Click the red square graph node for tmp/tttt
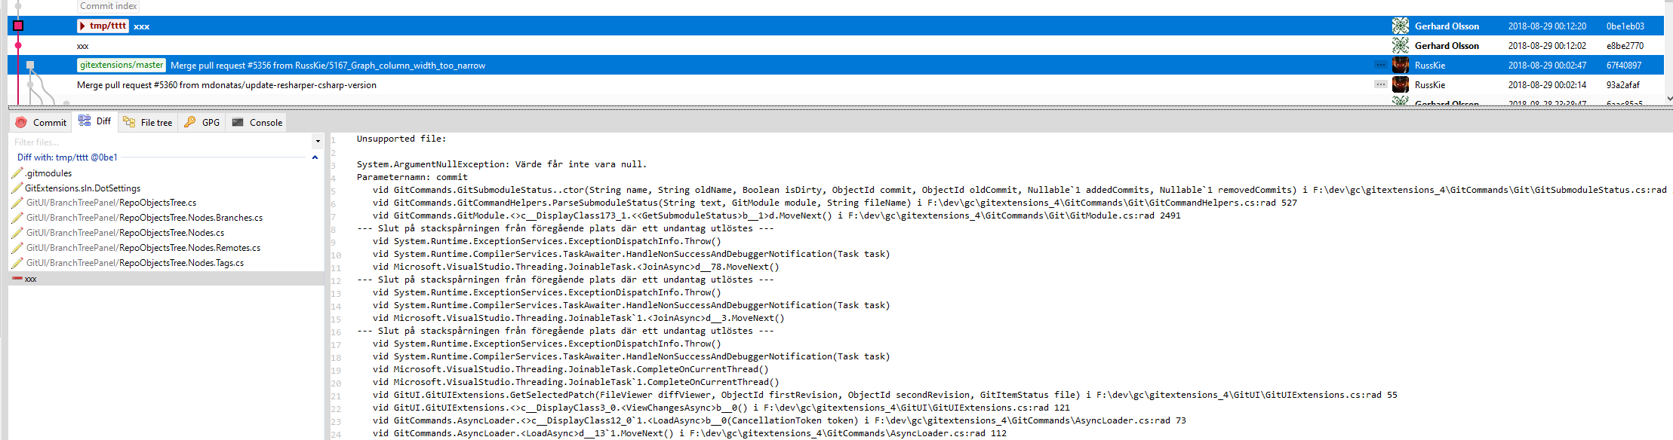 tap(18, 26)
